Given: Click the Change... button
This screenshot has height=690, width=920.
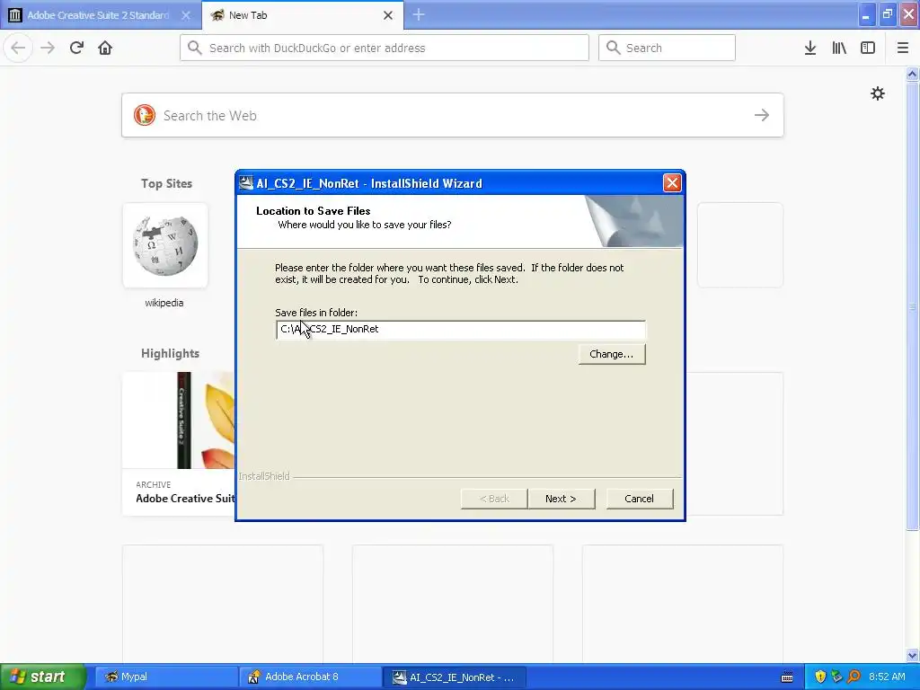Looking at the screenshot, I should click(611, 354).
